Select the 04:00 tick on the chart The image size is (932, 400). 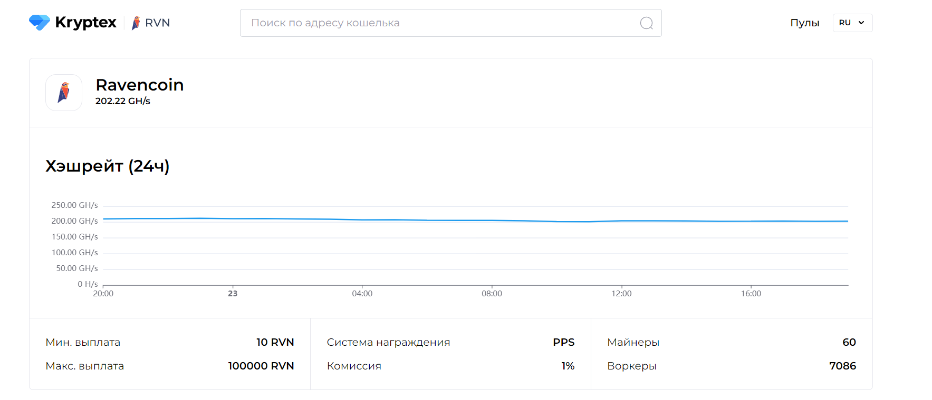[x=362, y=294]
